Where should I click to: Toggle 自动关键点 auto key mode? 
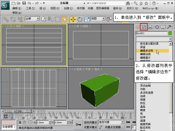(x=90, y=122)
